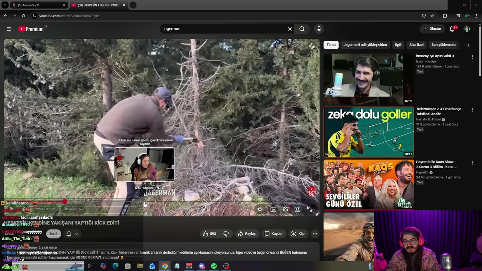Open a new browser tab
The width and height of the screenshot is (482, 271).
(133, 5)
